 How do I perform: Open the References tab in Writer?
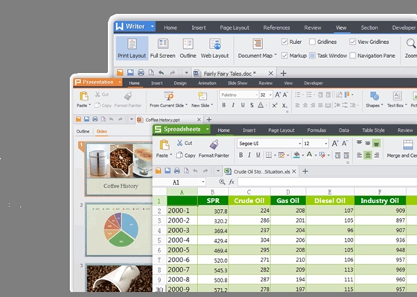pyautogui.click(x=276, y=28)
